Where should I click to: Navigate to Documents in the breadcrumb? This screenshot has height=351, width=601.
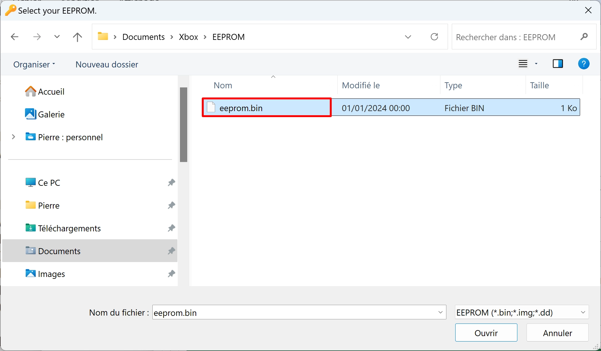(x=144, y=37)
